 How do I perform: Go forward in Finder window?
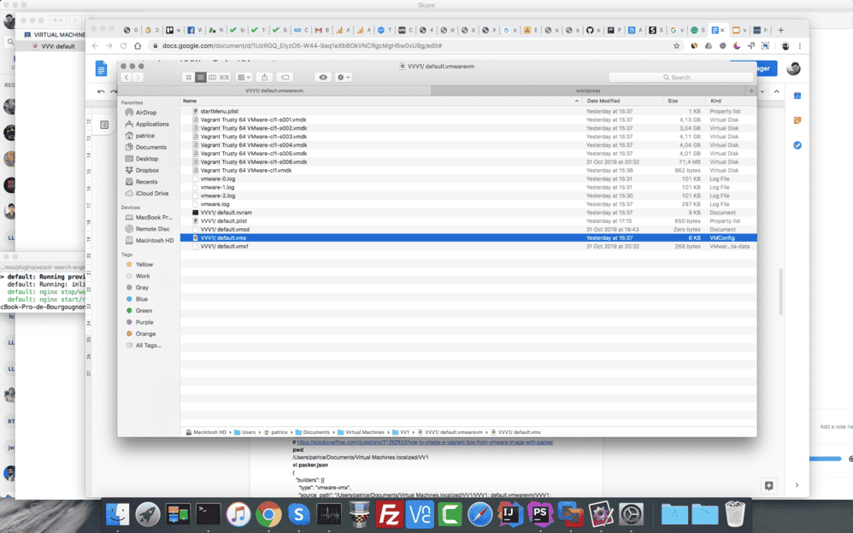138,77
